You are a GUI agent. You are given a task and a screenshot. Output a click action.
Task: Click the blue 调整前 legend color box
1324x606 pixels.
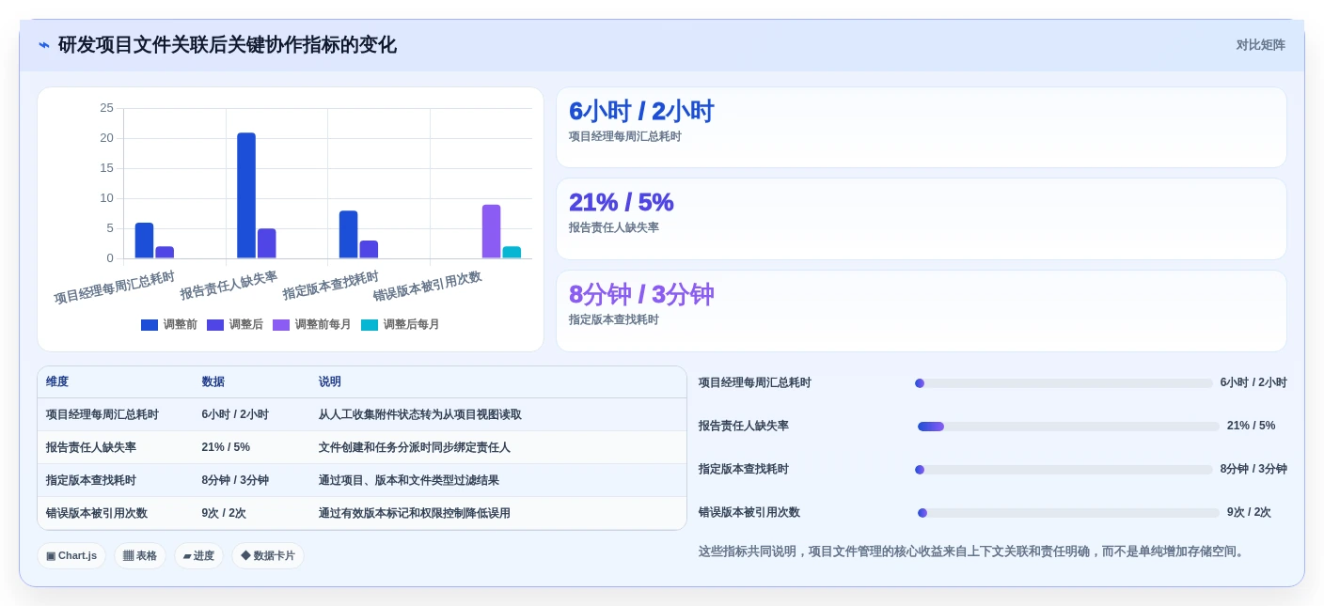[150, 325]
